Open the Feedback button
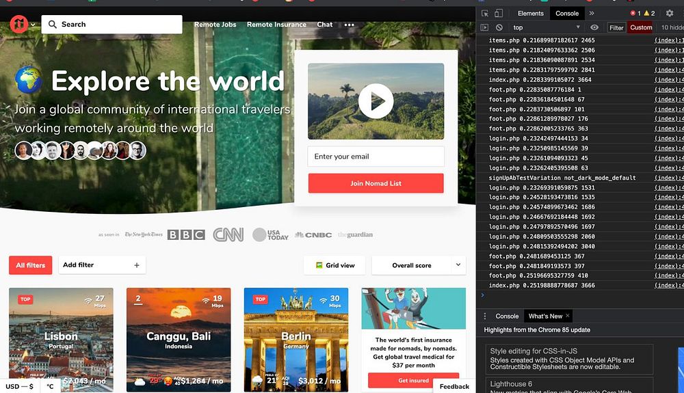 [454, 386]
